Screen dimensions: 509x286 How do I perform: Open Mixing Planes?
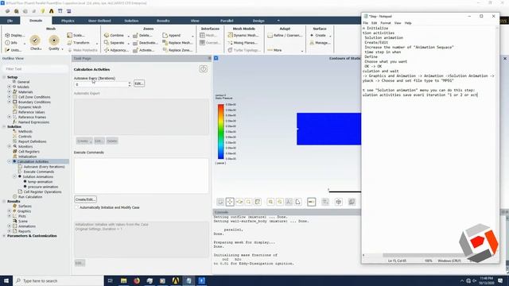(x=243, y=42)
